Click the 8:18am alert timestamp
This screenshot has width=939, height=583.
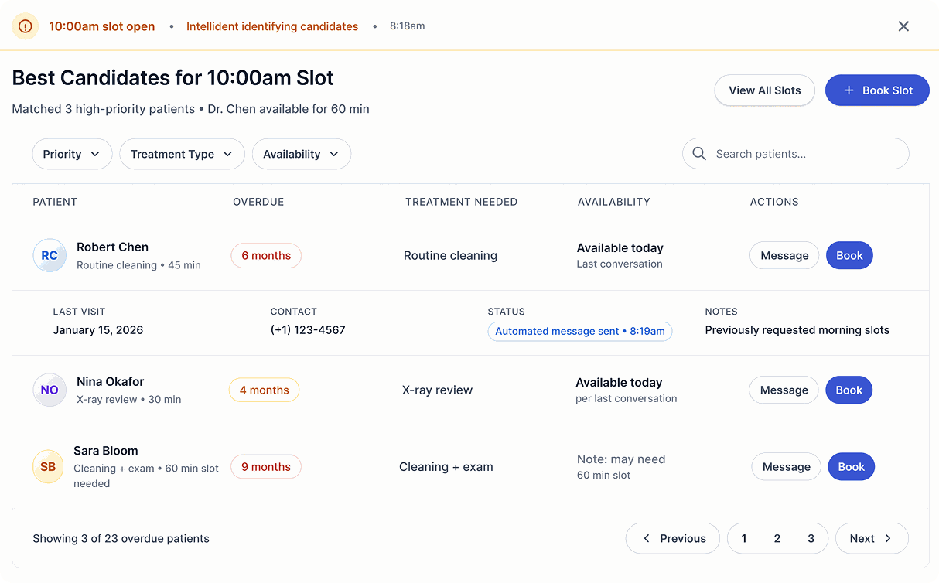(407, 26)
